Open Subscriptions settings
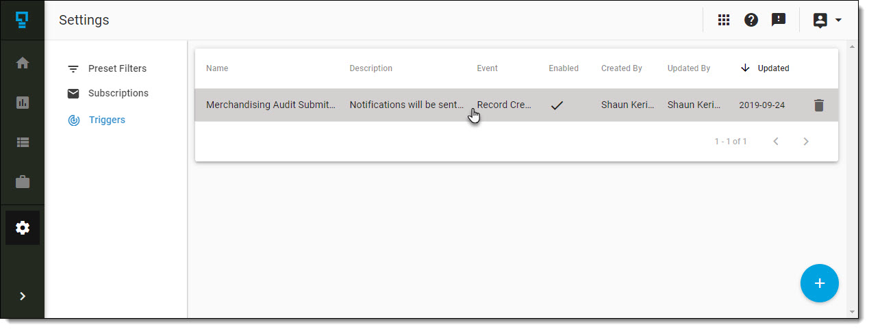This screenshot has height=329, width=869. coord(118,93)
